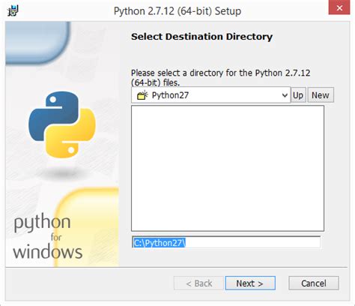Click the folder icon beside Python27
Viewport: 355px width, 306px height.
142,95
